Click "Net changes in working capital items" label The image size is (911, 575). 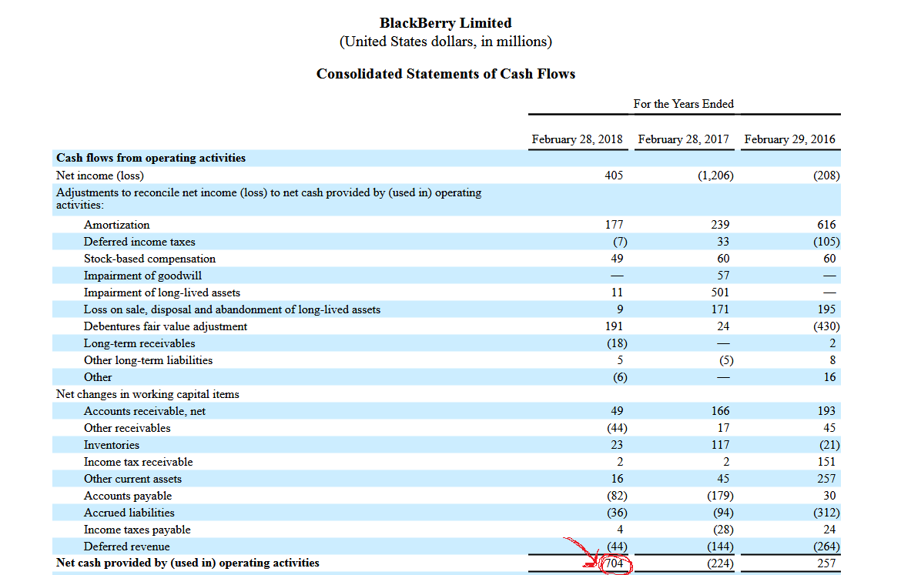[x=148, y=394]
